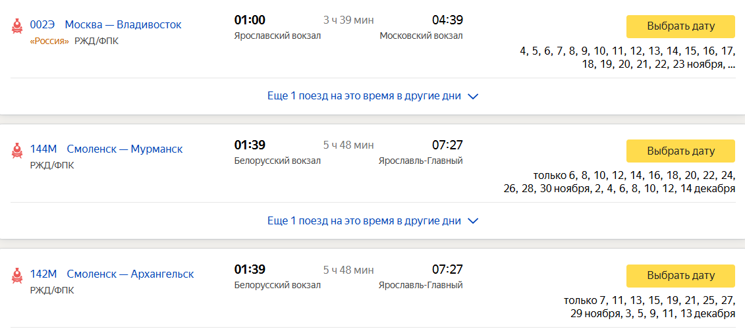
Task: Open train number 002Э link
Action: coord(42,25)
